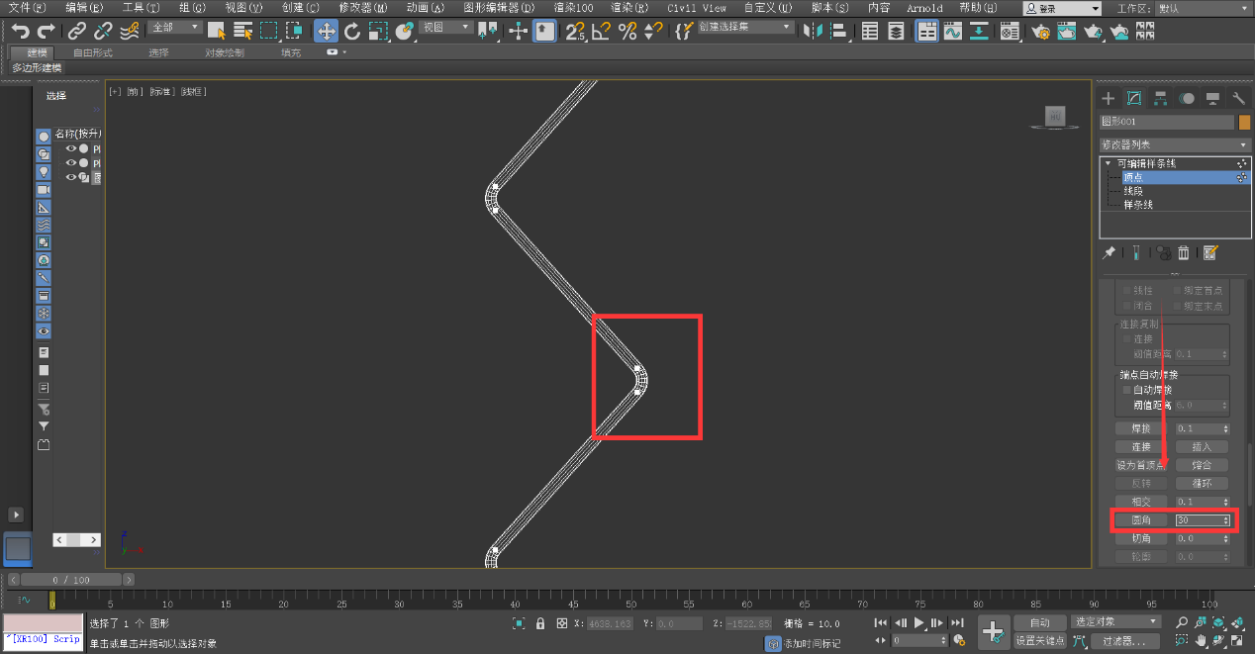Image resolution: width=1255 pixels, height=654 pixels.
Task: Open the Curve Editor icon
Action: tap(952, 31)
